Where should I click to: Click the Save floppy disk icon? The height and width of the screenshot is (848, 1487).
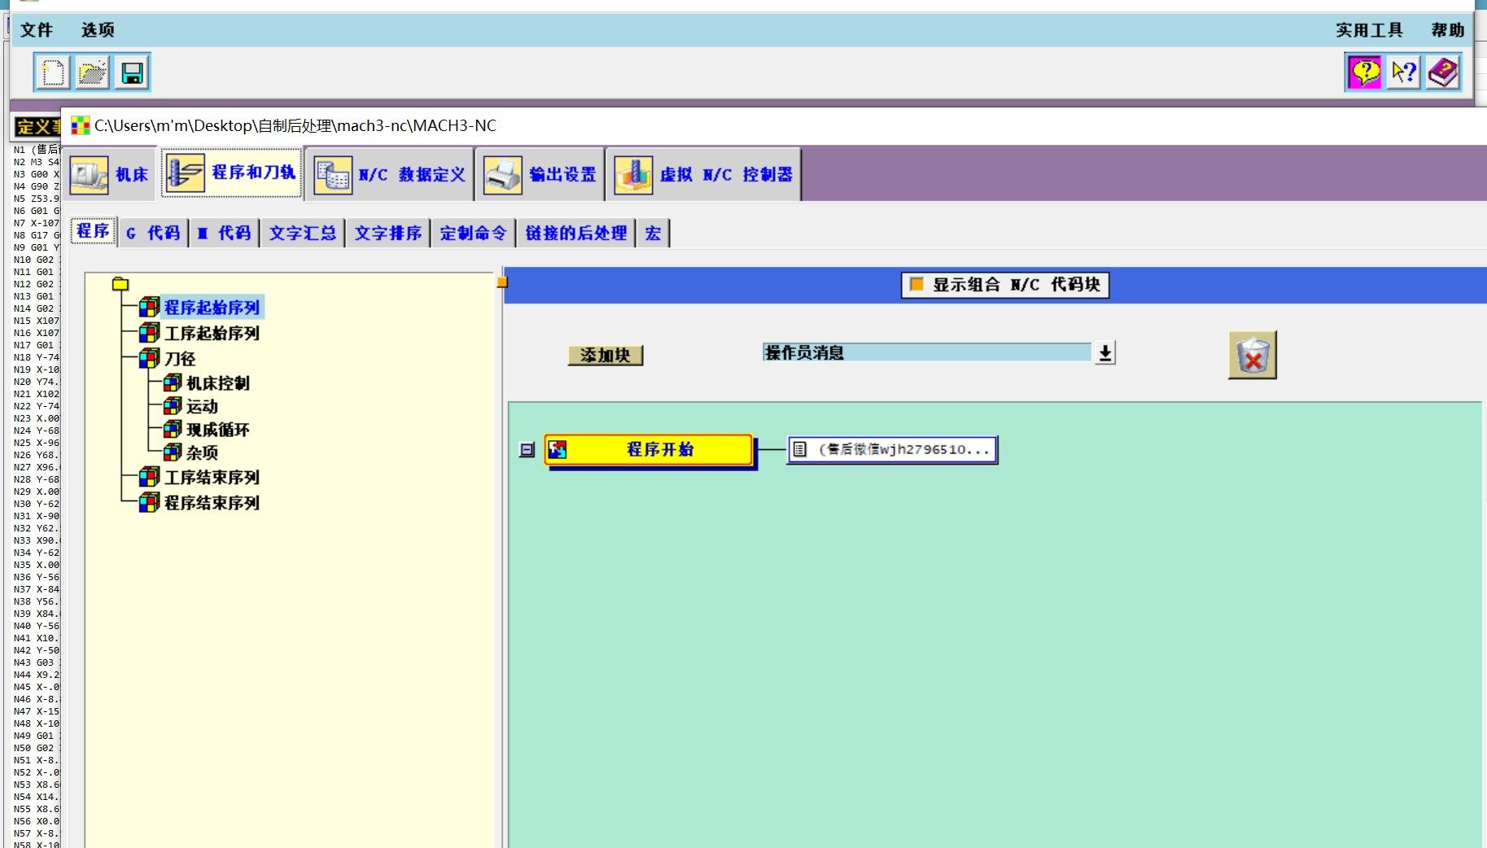(132, 73)
